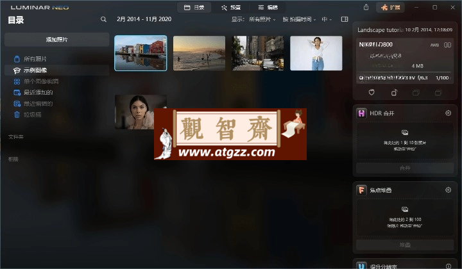The width and height of the screenshot is (462, 269).
Task: Click the camera icon beside AWB
Action: [447, 45]
